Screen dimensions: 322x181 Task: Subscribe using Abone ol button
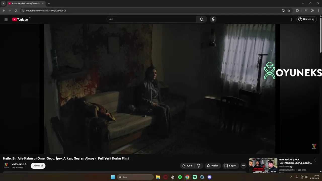click(38, 166)
